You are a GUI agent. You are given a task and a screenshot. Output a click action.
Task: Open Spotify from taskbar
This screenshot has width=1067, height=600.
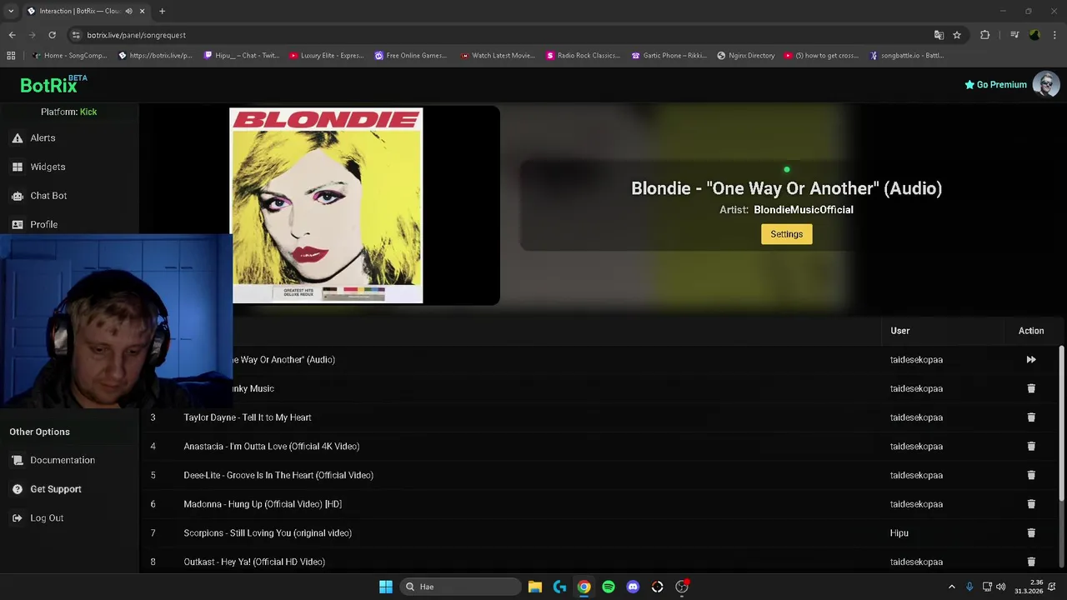point(609,587)
